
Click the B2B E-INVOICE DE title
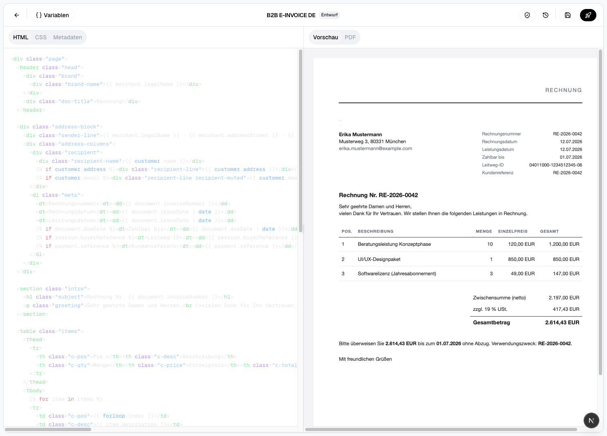(x=291, y=15)
